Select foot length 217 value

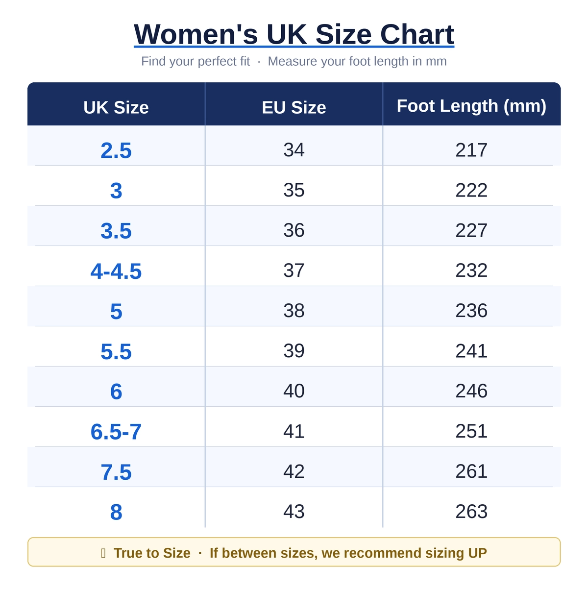[x=471, y=150]
